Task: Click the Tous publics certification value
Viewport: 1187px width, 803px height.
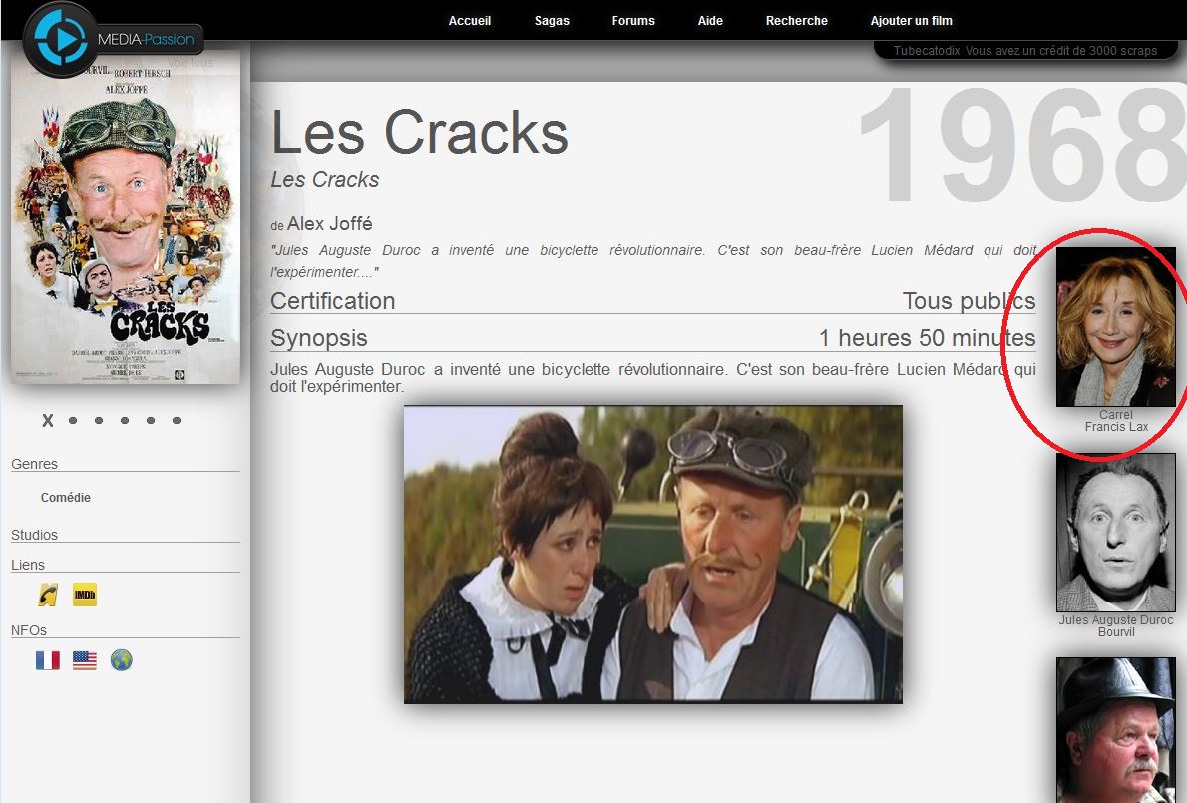Action: [x=969, y=301]
